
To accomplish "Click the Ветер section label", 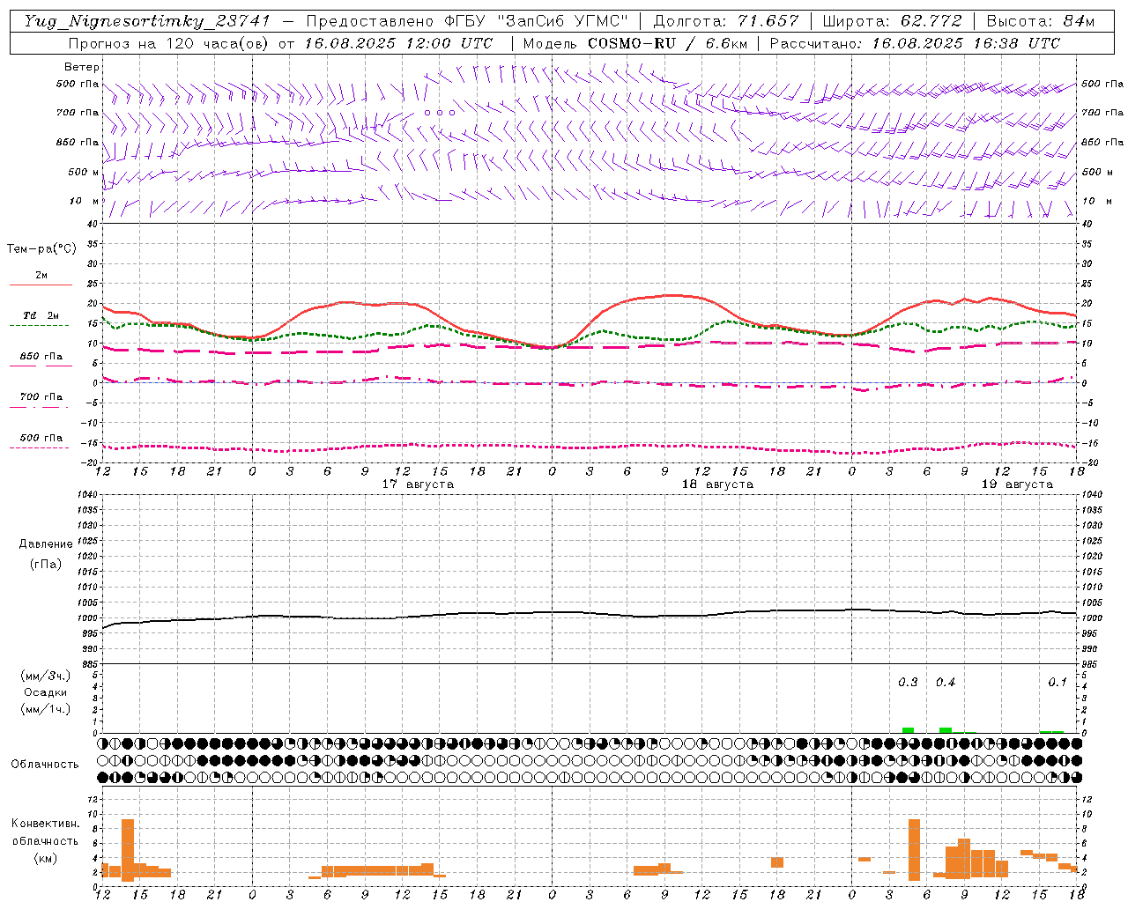I will [x=82, y=67].
